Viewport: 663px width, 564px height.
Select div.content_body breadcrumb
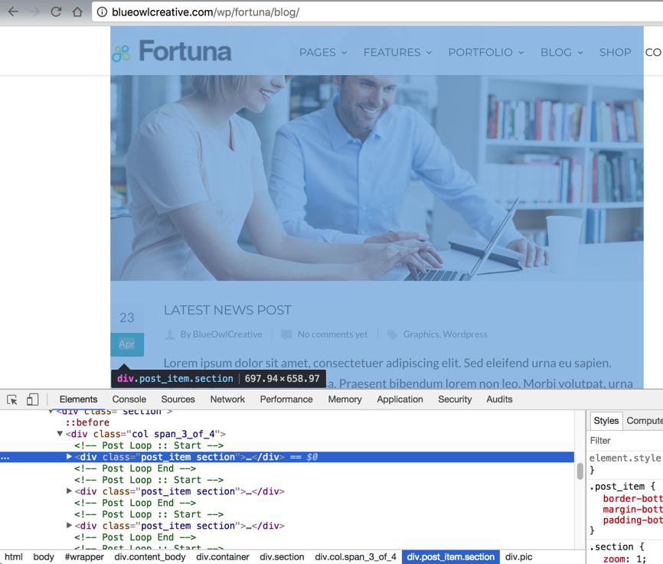coord(150,557)
